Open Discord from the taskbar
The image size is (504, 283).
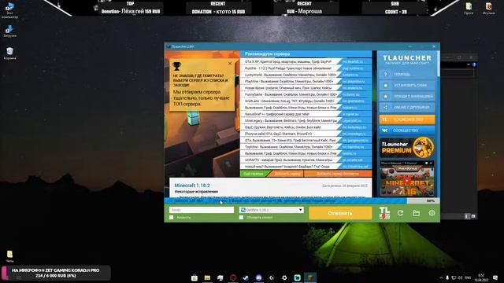[x=259, y=277]
